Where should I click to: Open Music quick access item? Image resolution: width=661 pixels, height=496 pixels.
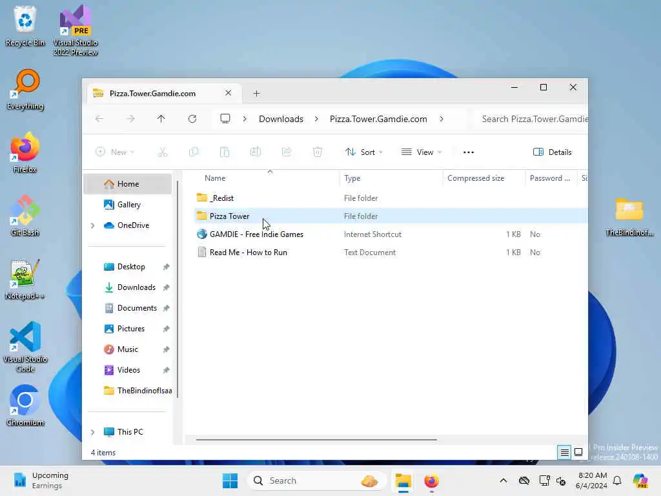pyautogui.click(x=128, y=349)
